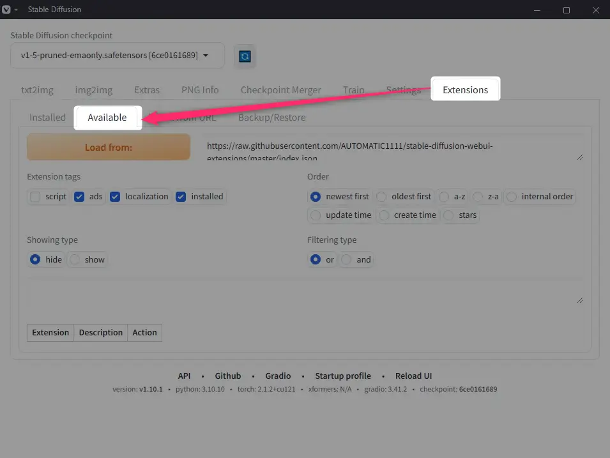This screenshot has width=610, height=458.
Task: Uncheck the localization tag checkbox
Action: coord(115,197)
